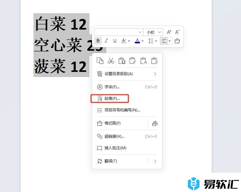Toggle underline formatting in mini toolbar
The width and height of the screenshot is (241, 192).
[x=115, y=41]
